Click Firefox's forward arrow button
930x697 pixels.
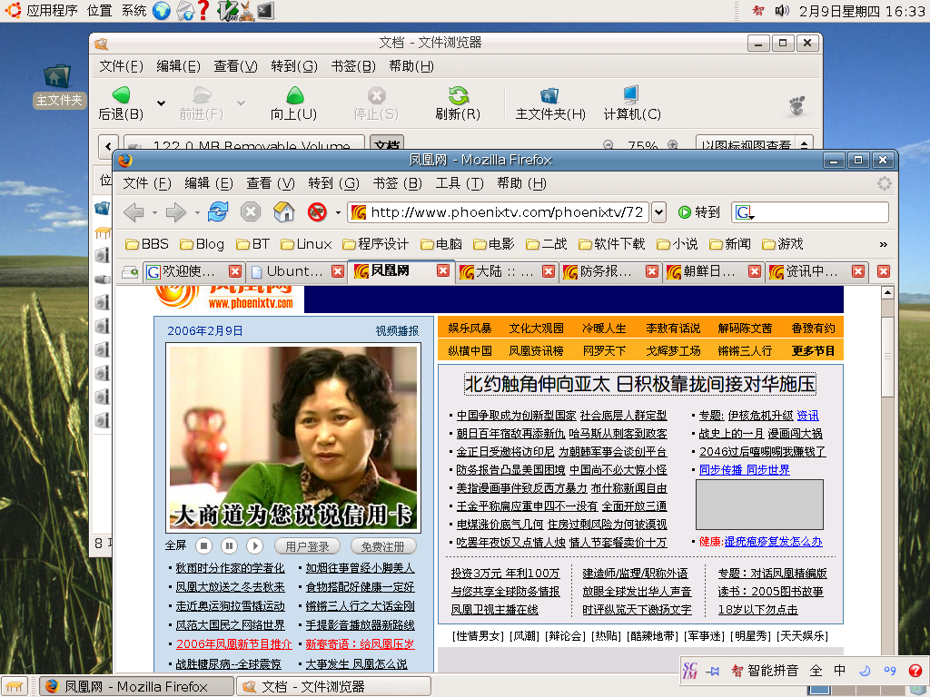click(176, 212)
